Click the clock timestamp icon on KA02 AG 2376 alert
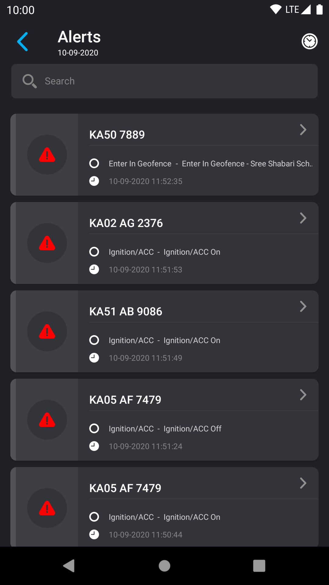Viewport: 329px width, 585px height. coord(94,269)
